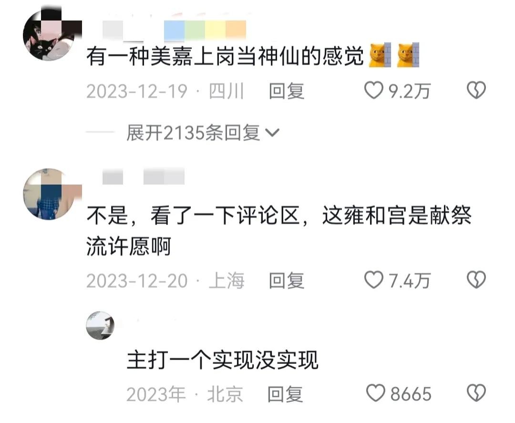This screenshot has height=423, width=515.
Task: Tap the 8665 like count
Action: pos(411,394)
